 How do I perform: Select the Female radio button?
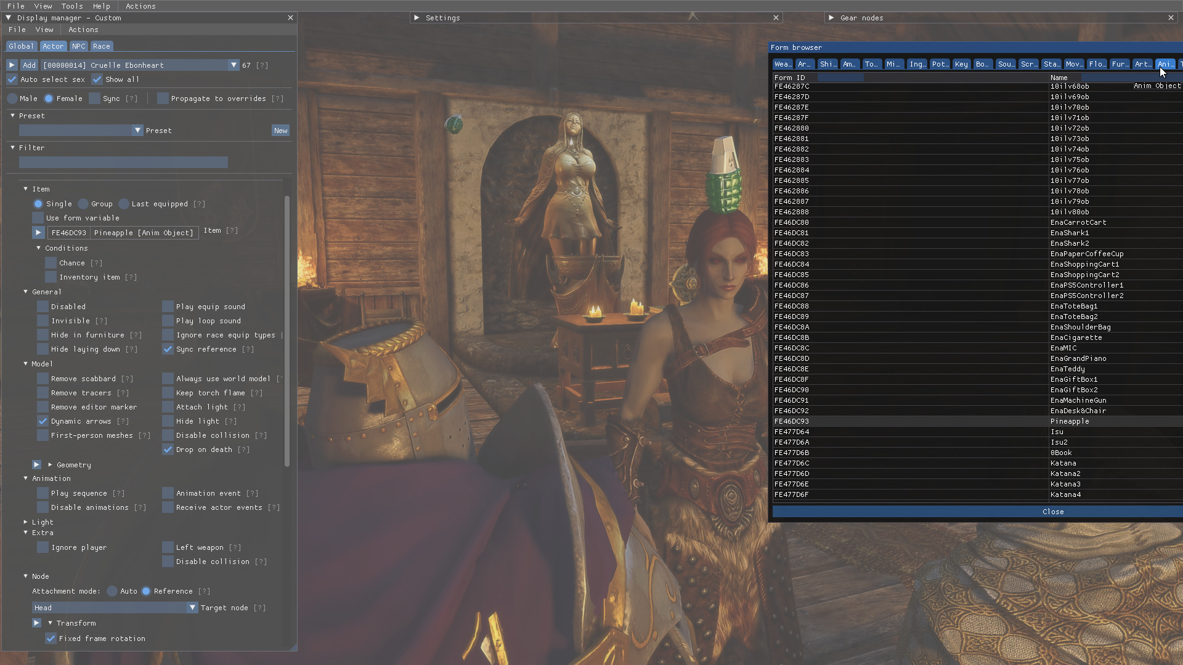pyautogui.click(x=49, y=99)
